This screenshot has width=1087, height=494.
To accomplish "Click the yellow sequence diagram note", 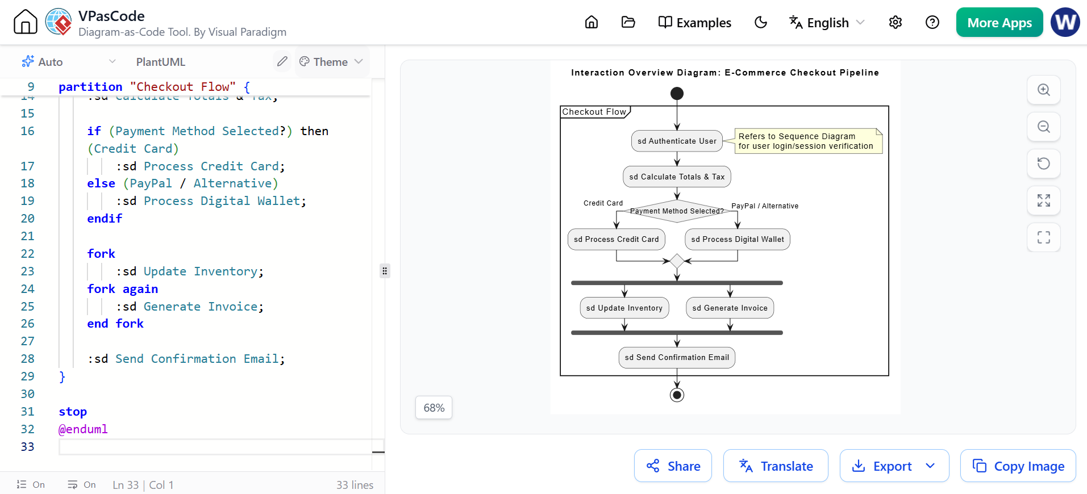I will pos(809,141).
